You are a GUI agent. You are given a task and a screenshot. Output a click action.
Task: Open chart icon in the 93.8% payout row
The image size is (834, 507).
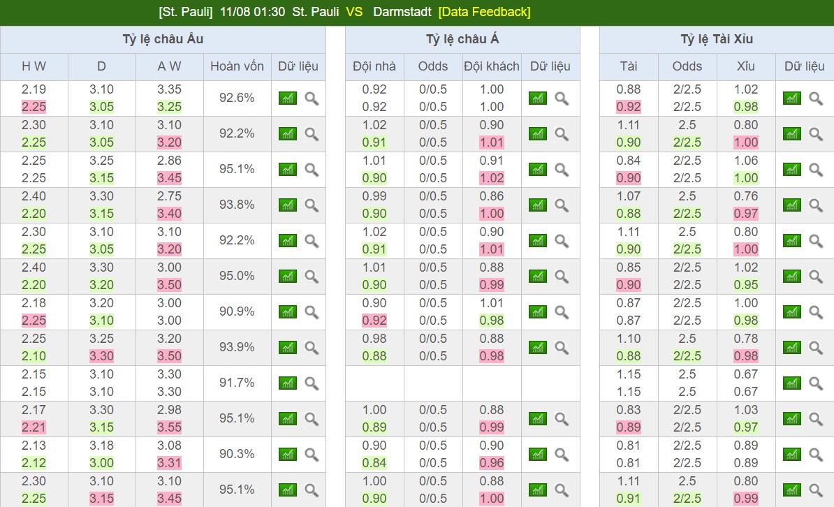288,205
